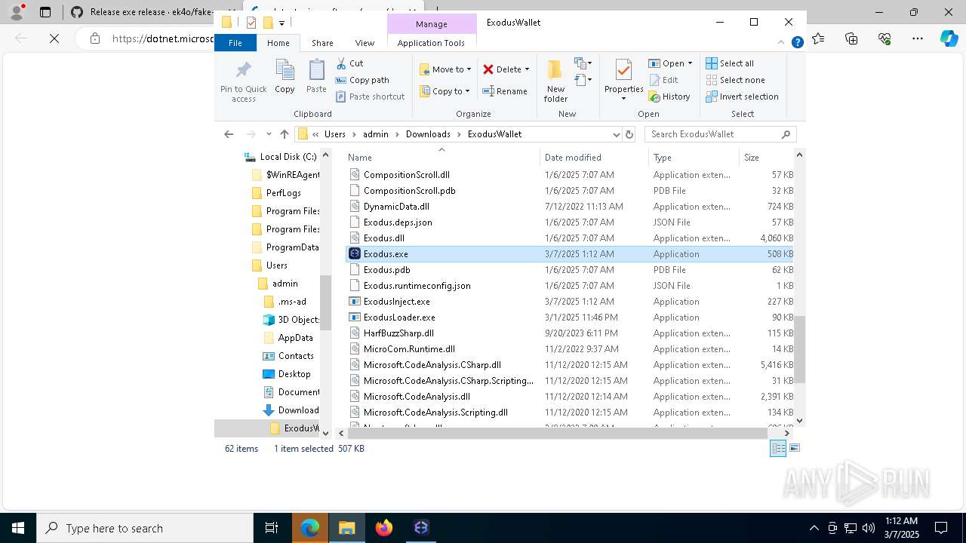Click Paste shortcut in Clipboard group

click(370, 97)
